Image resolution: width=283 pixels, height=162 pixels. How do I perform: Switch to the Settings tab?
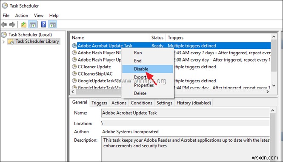164,103
